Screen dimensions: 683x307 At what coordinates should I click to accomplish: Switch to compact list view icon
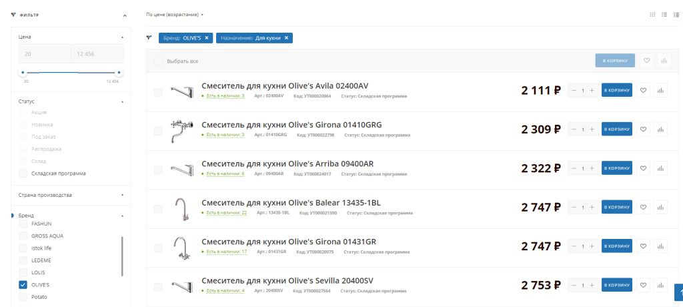click(x=676, y=14)
